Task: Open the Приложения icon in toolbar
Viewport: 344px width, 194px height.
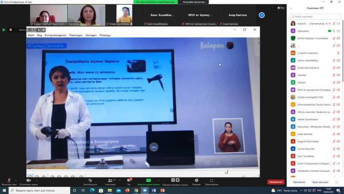Action: (211, 180)
